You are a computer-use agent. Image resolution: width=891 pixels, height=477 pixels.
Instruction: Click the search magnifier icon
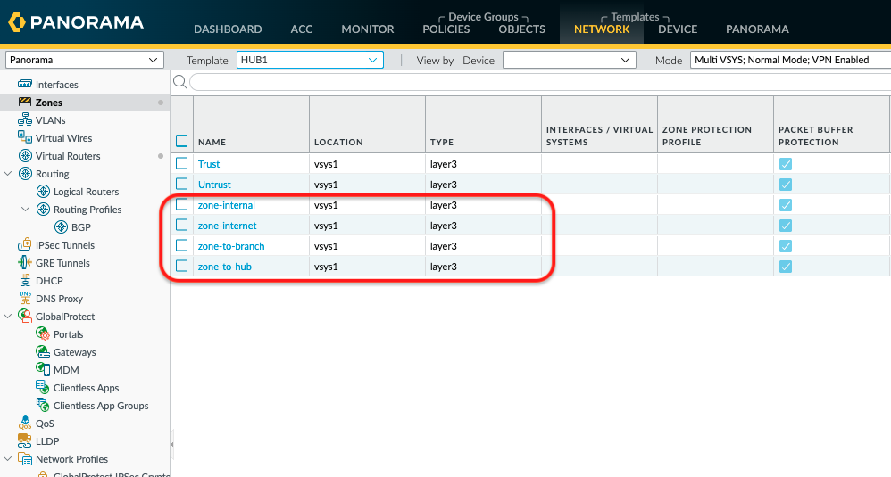coord(180,82)
